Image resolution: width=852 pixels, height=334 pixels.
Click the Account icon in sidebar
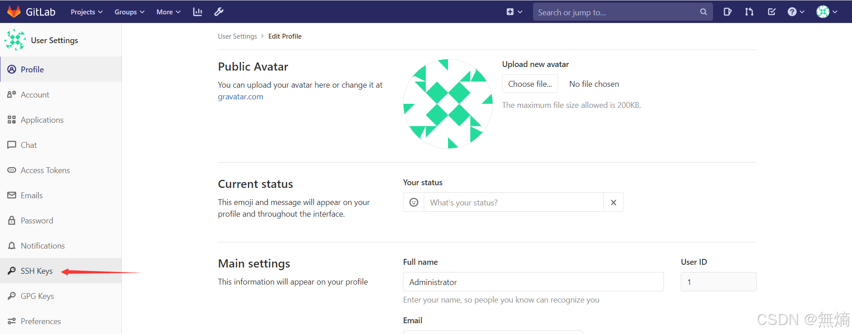point(12,94)
